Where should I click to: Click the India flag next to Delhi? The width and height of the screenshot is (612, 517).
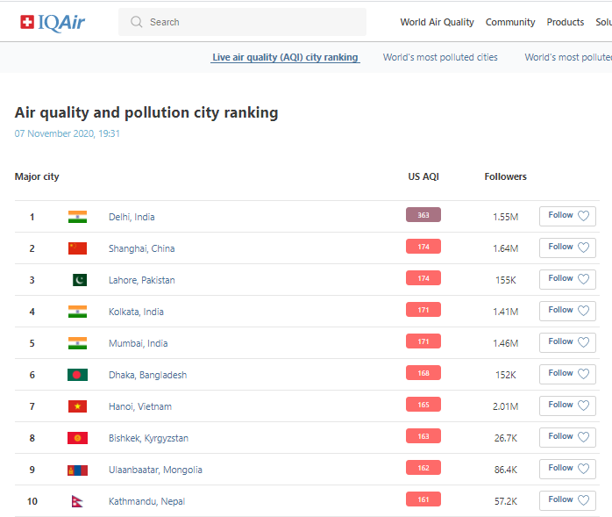click(77, 217)
